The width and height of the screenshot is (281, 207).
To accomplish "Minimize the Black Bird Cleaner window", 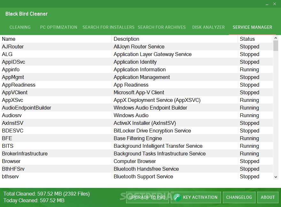I will [267, 4].
